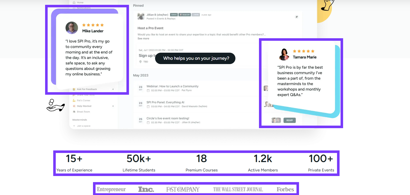
Task: Open SPI Pro Panel: Everything AI event
Action: 165,102
